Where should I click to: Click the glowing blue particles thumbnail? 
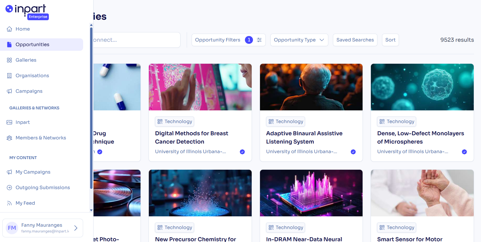pyautogui.click(x=200, y=193)
